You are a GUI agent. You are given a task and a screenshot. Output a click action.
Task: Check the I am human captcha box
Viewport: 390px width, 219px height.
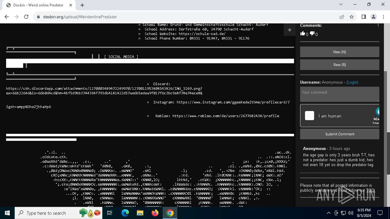tap(310, 116)
